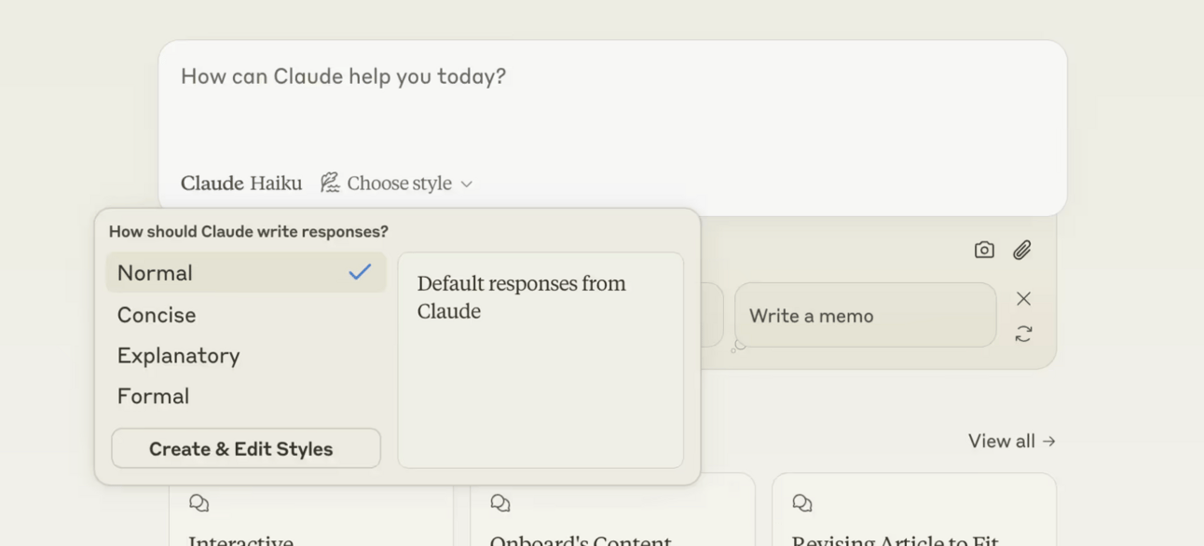The image size is (1204, 546).
Task: Click the chat icon above Revising Article card
Action: (x=802, y=503)
